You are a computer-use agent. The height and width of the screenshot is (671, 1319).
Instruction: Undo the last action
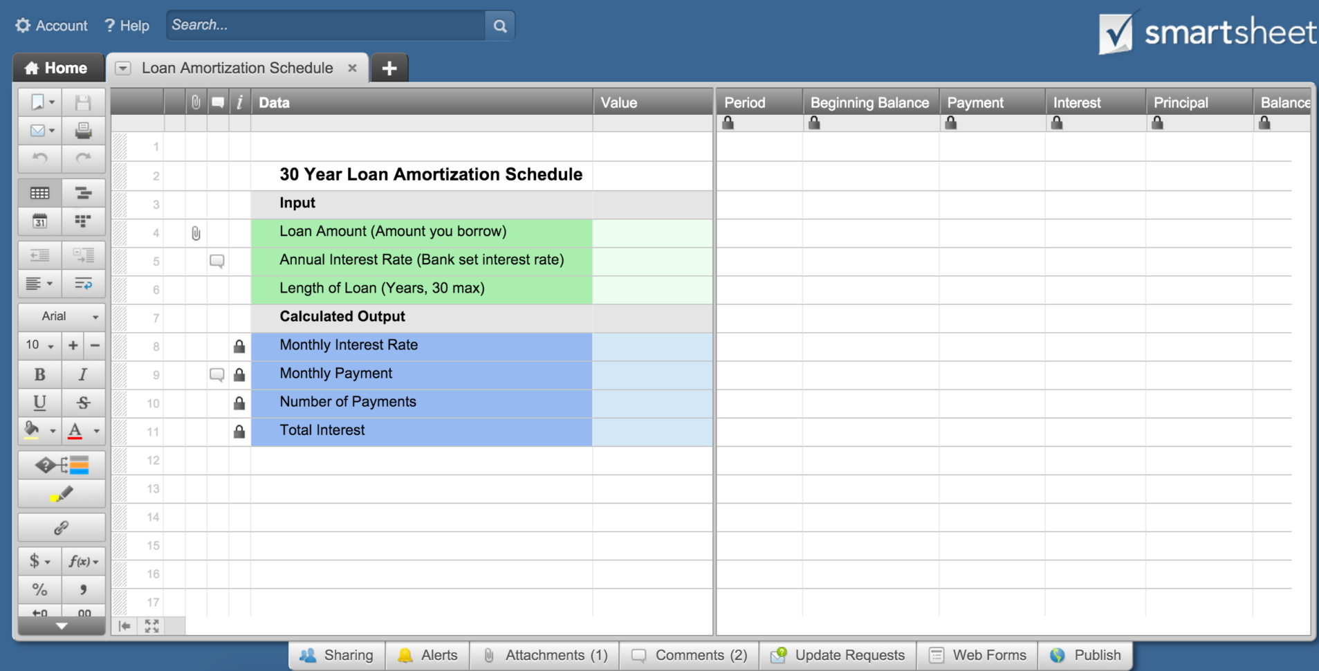(39, 158)
